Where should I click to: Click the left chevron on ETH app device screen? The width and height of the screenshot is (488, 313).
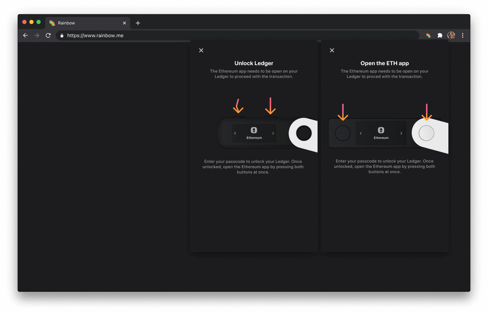click(361, 133)
